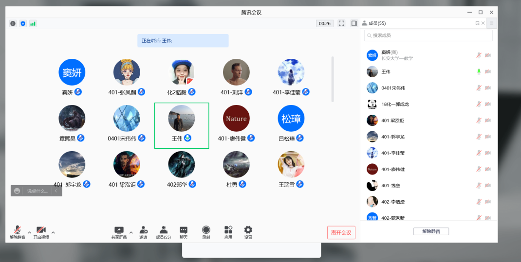Expand share screen options arrow
The image size is (521, 262).
130,232
